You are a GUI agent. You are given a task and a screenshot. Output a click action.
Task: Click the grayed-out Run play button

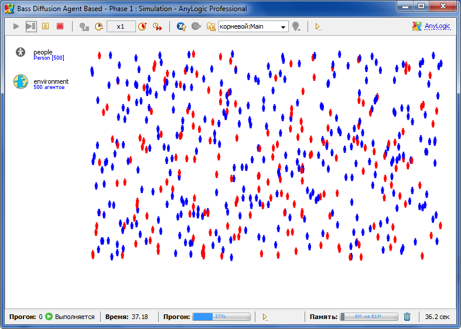pyautogui.click(x=16, y=26)
